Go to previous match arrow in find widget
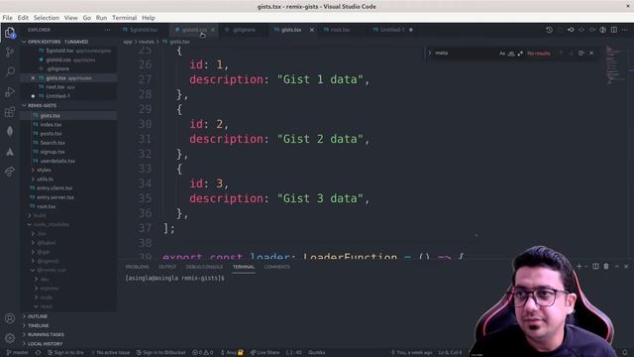The width and height of the screenshot is (634, 357). click(561, 53)
